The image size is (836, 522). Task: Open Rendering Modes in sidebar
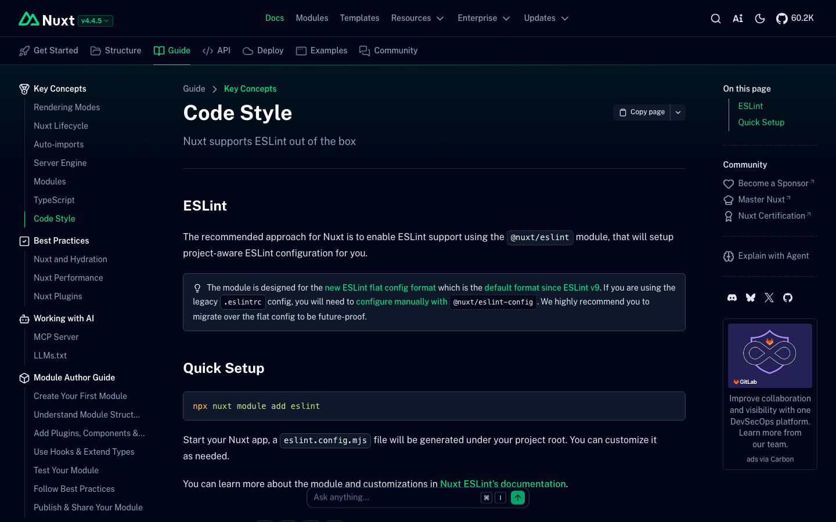pyautogui.click(x=67, y=107)
